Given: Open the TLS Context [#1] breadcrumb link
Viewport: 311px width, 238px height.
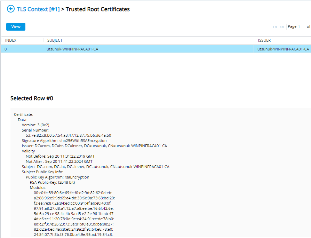Looking at the screenshot, I should [x=38, y=9].
